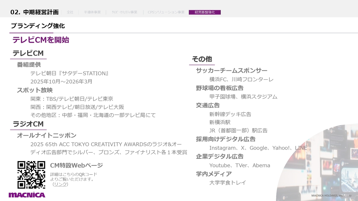The width and height of the screenshot is (358, 201).
Task: Click the MACNICA HOLDINGS, Inc. footer text
Action: 327,196
